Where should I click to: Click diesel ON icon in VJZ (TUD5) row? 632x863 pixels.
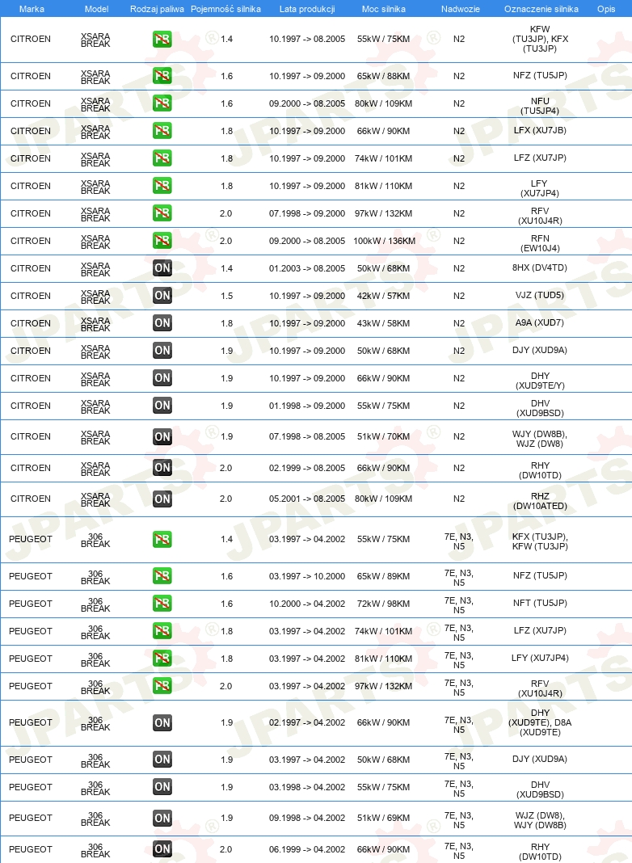coord(162,296)
